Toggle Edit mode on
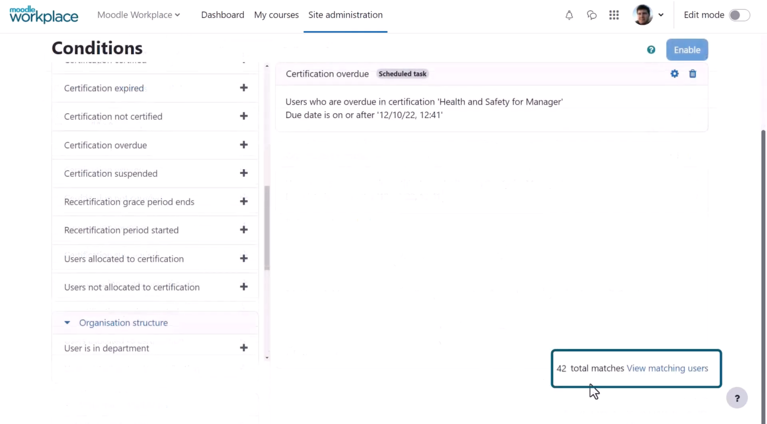 tap(740, 15)
